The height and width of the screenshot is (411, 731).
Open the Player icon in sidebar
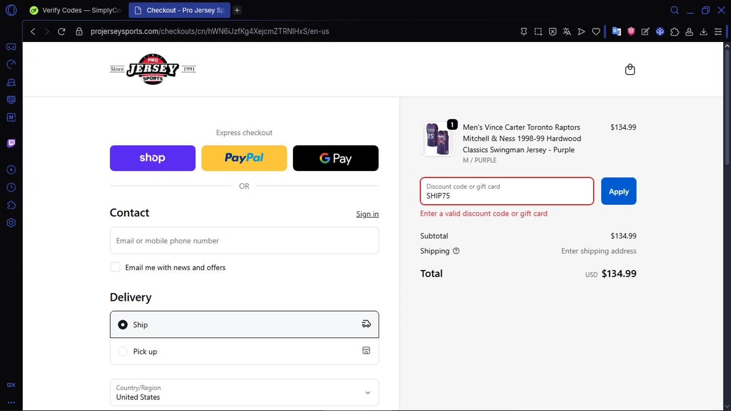pos(11,170)
